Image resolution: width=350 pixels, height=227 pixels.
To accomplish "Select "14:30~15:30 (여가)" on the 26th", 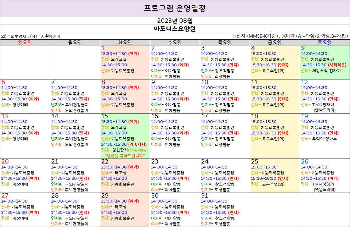I will pos(320,178).
